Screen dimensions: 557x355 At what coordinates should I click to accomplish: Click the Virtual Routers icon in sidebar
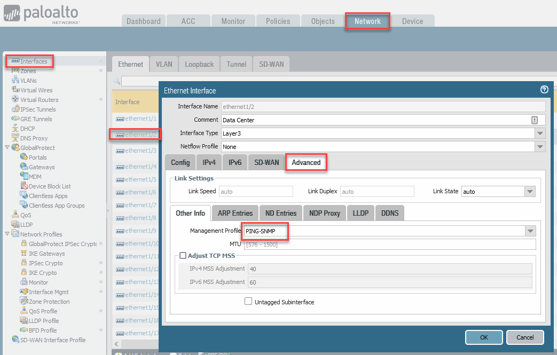tap(15, 100)
